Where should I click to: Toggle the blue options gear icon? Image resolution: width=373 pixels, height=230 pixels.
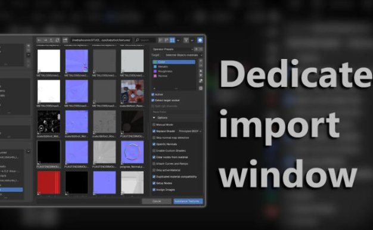click(x=200, y=40)
